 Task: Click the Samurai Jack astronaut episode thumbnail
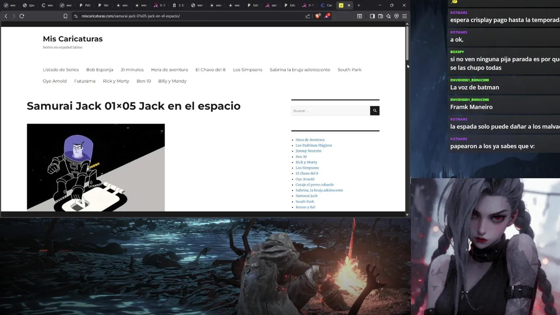click(96, 168)
